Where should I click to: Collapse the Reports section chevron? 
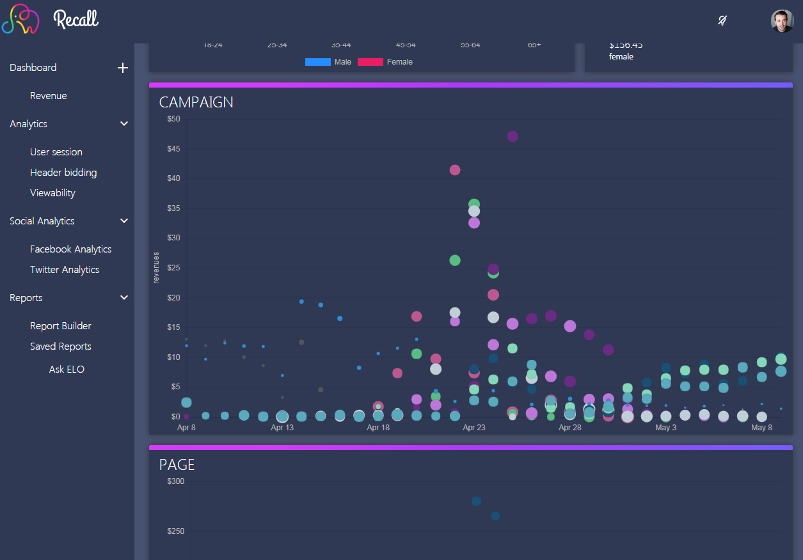[x=124, y=298]
